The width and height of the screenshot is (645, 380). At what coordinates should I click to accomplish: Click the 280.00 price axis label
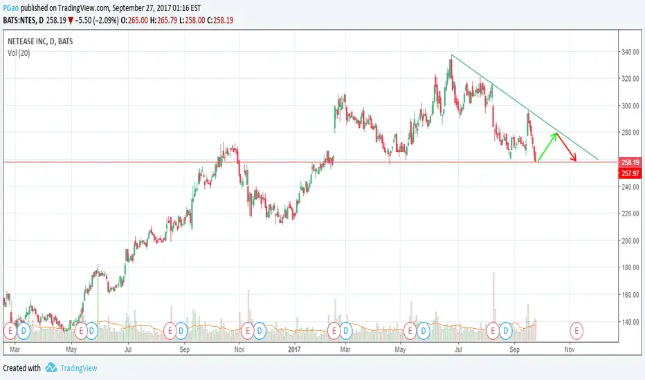pos(630,132)
